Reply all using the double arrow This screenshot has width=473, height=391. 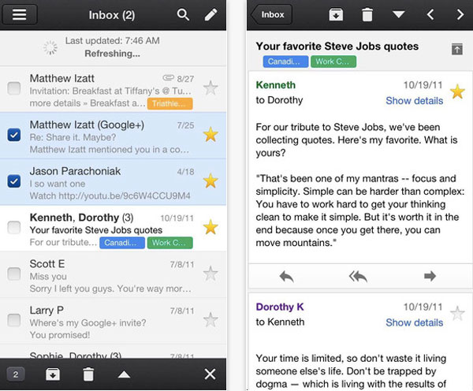(x=358, y=276)
